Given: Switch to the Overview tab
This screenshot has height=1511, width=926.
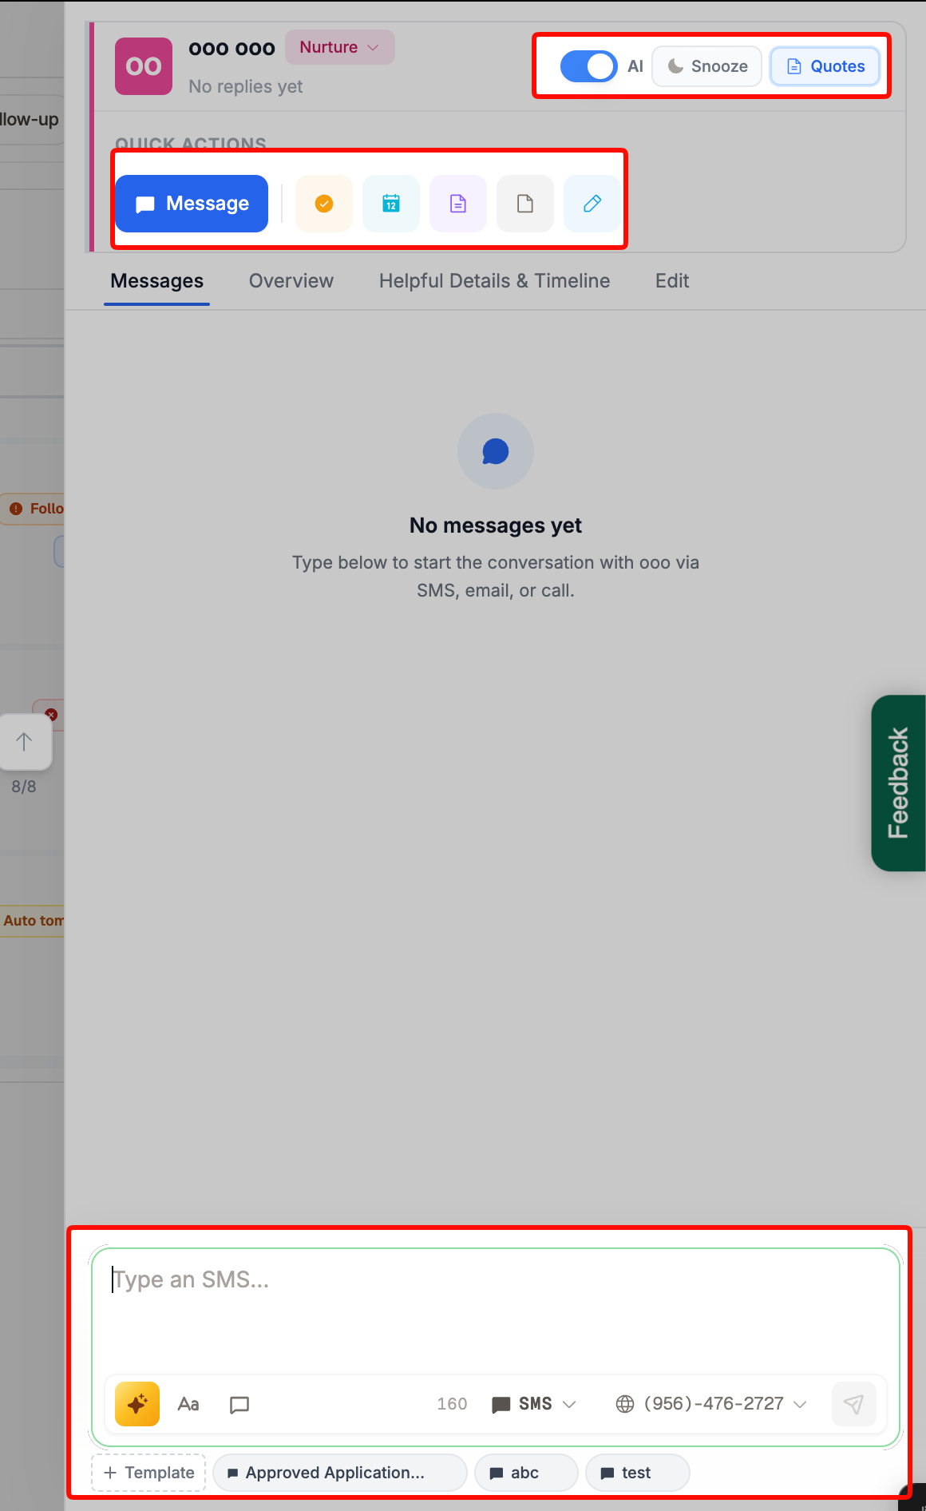Looking at the screenshot, I should click(x=291, y=281).
